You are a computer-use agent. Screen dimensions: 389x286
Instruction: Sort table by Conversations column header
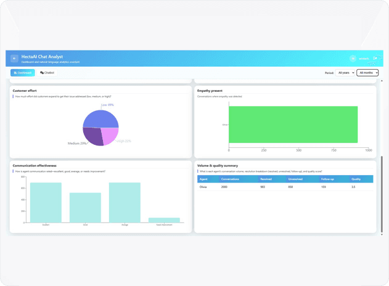click(x=230, y=179)
